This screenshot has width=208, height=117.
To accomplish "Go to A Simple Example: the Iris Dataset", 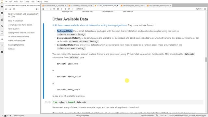I will click(20, 25).
